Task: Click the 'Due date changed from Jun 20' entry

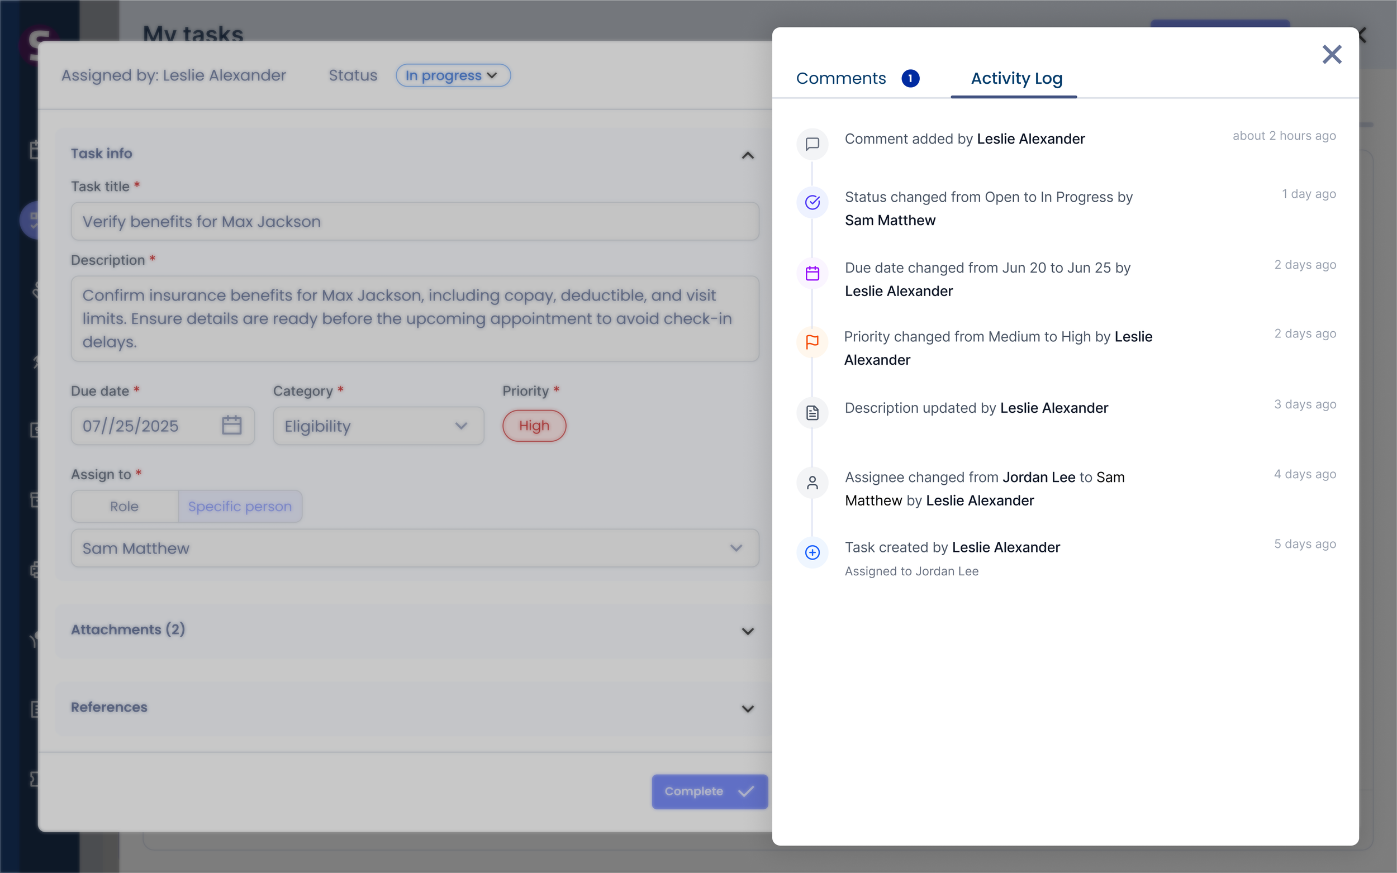Action: [x=987, y=279]
